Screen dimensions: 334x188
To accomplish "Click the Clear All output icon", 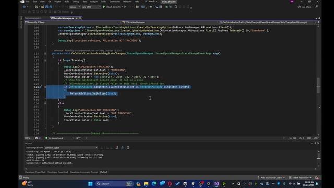I will tap(117, 147).
